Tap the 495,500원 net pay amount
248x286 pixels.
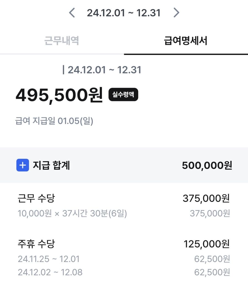[x=59, y=95]
